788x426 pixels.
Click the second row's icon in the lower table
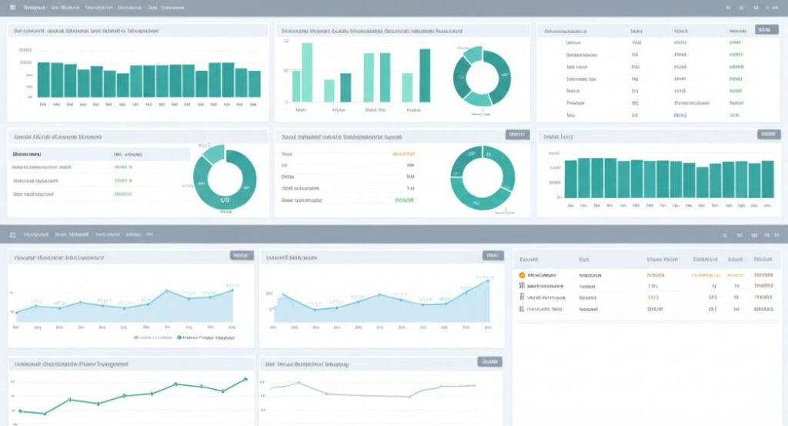(x=522, y=286)
